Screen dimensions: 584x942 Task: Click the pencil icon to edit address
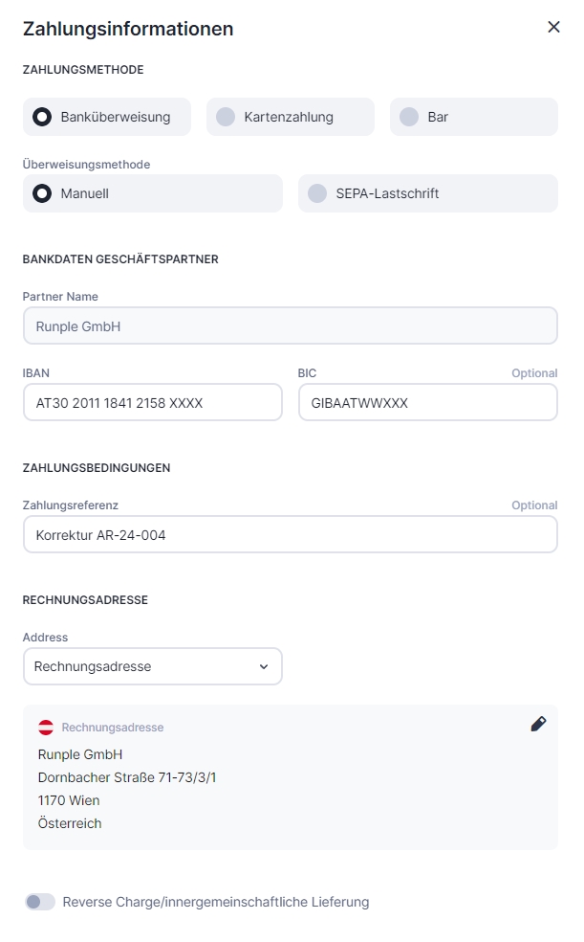click(x=538, y=724)
